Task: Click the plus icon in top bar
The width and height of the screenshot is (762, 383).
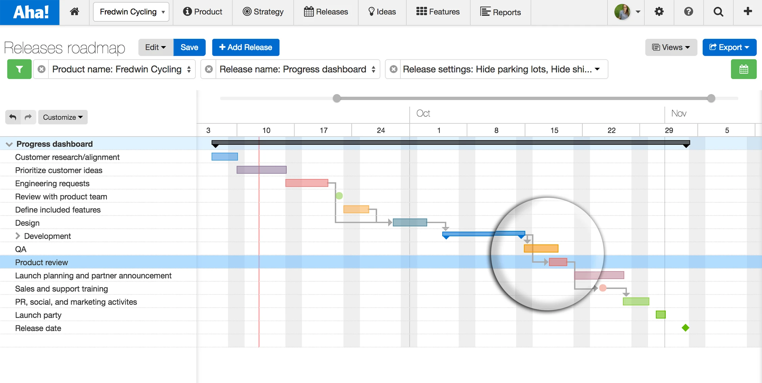Action: coord(748,12)
